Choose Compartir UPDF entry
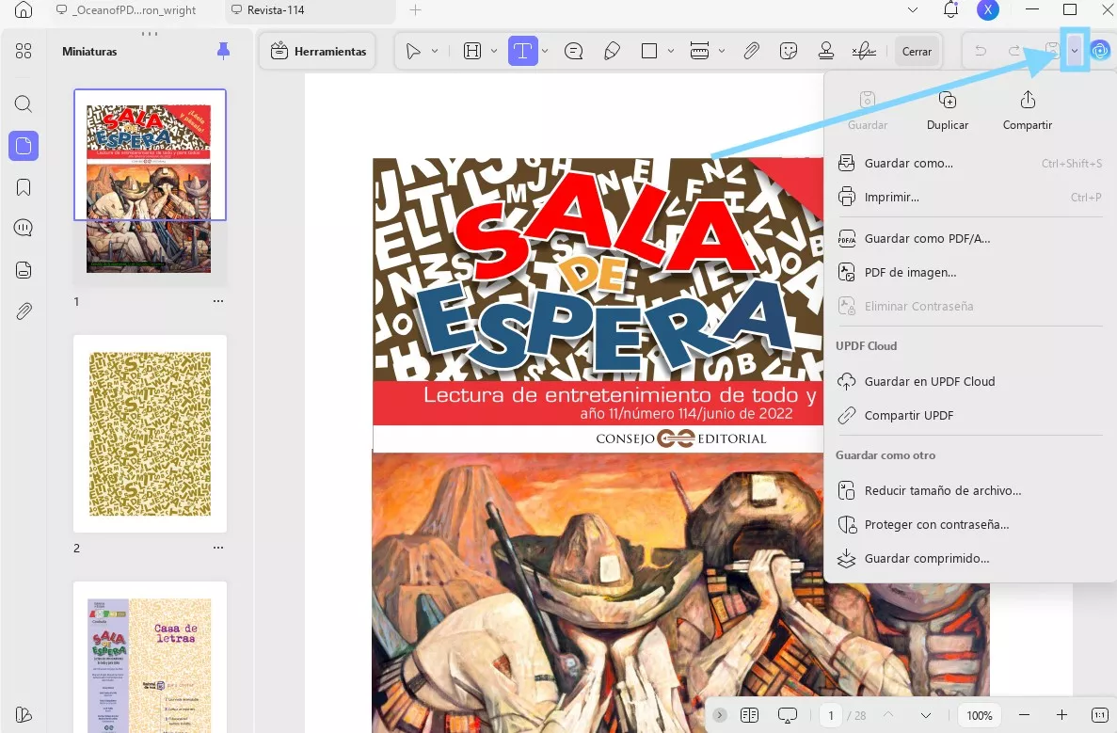Viewport: 1117px width, 733px height. pos(969,415)
